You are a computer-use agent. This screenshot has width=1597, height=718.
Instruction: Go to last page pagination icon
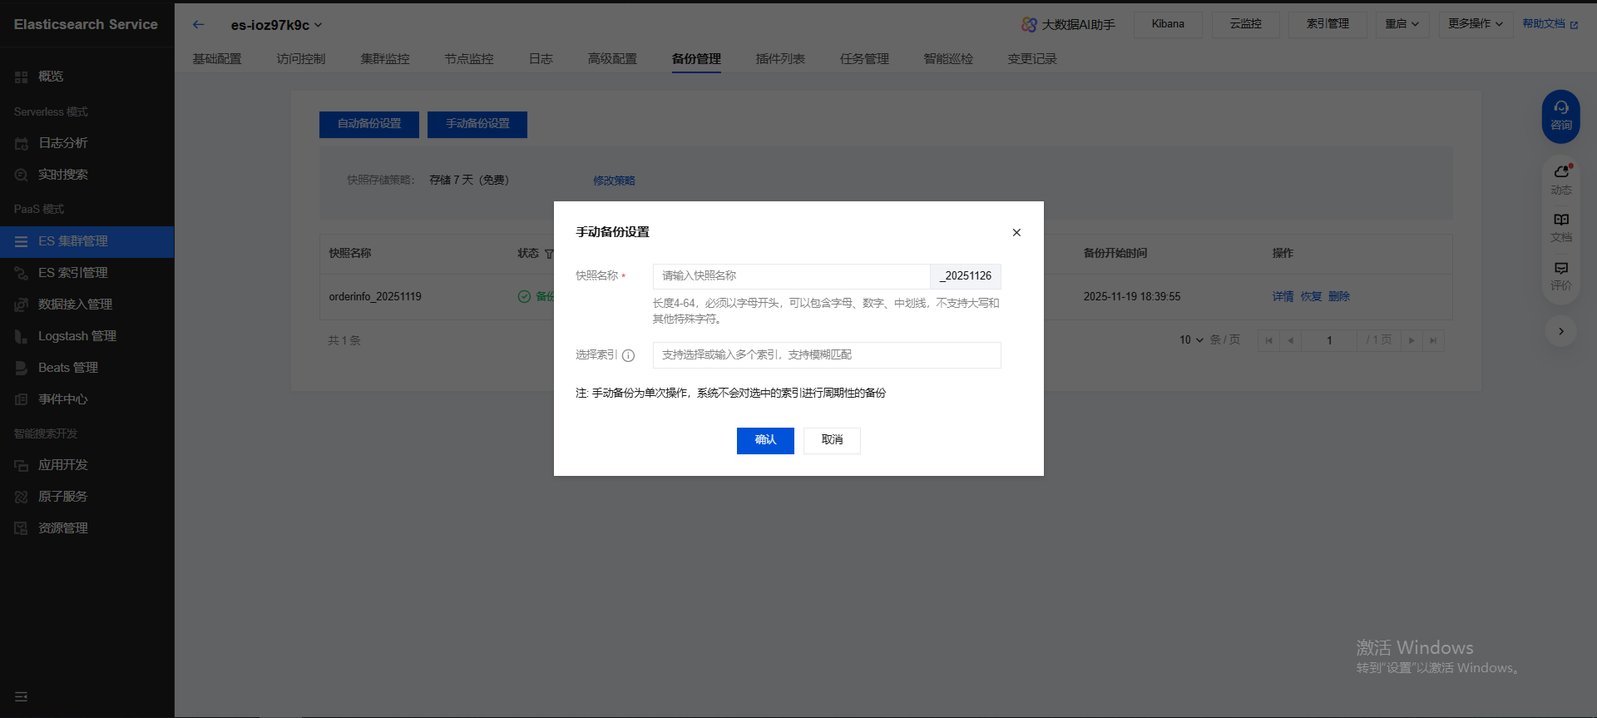coord(1433,340)
